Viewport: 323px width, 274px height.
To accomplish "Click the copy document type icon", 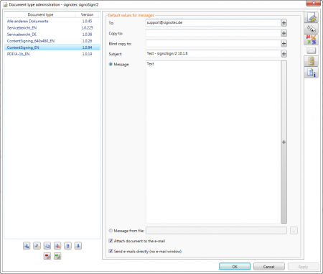I will click(x=47, y=246).
